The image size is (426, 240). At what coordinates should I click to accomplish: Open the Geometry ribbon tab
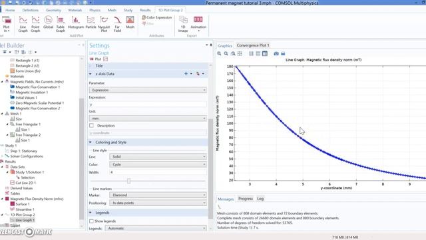[x=53, y=10]
